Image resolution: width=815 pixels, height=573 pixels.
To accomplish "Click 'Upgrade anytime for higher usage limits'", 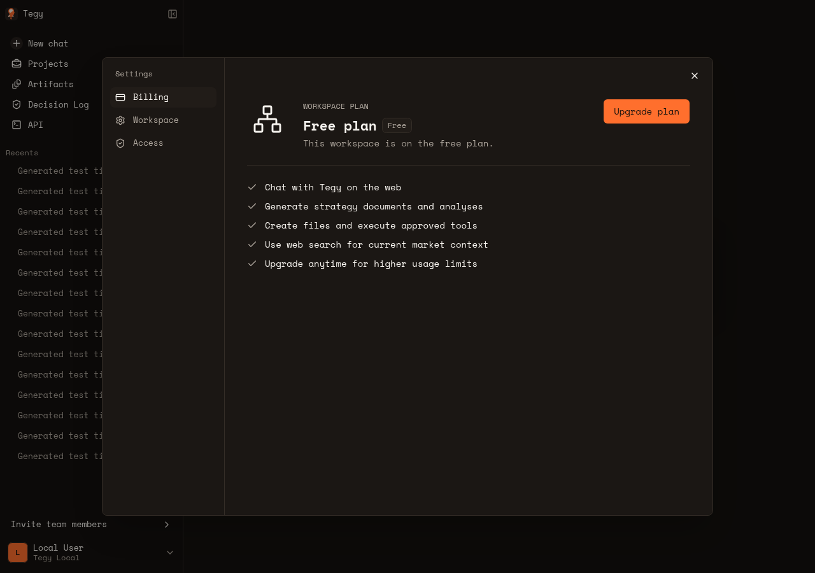I will click(371, 264).
